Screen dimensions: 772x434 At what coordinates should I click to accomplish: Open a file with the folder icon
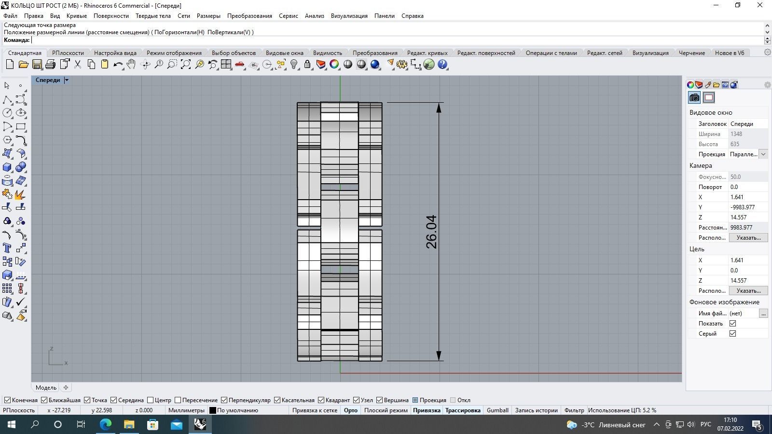[23, 64]
